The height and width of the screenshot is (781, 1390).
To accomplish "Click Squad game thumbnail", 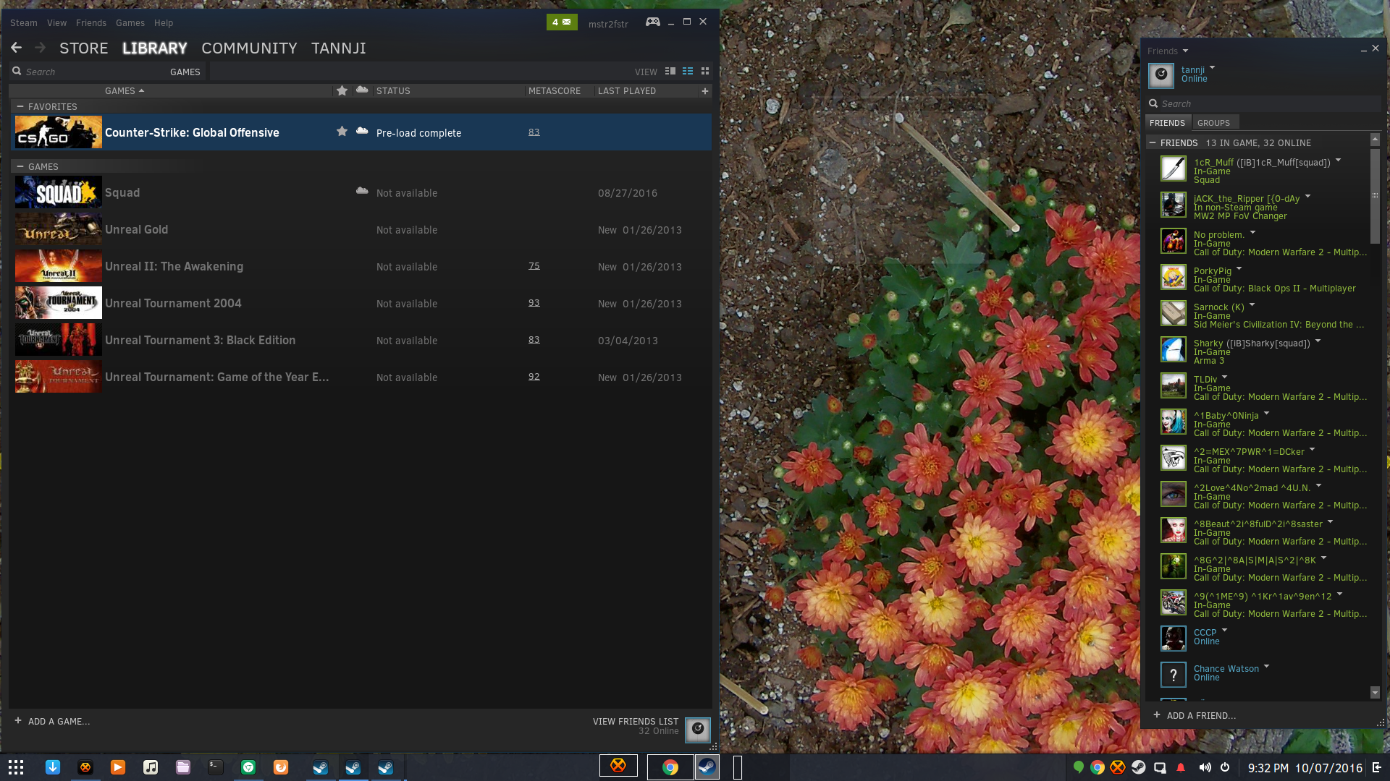I will (59, 192).
